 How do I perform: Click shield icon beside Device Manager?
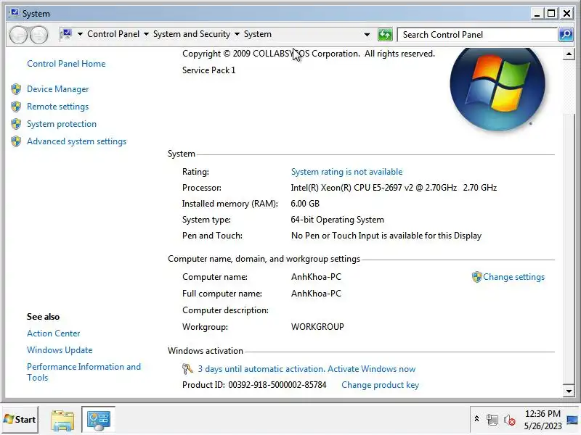16,89
